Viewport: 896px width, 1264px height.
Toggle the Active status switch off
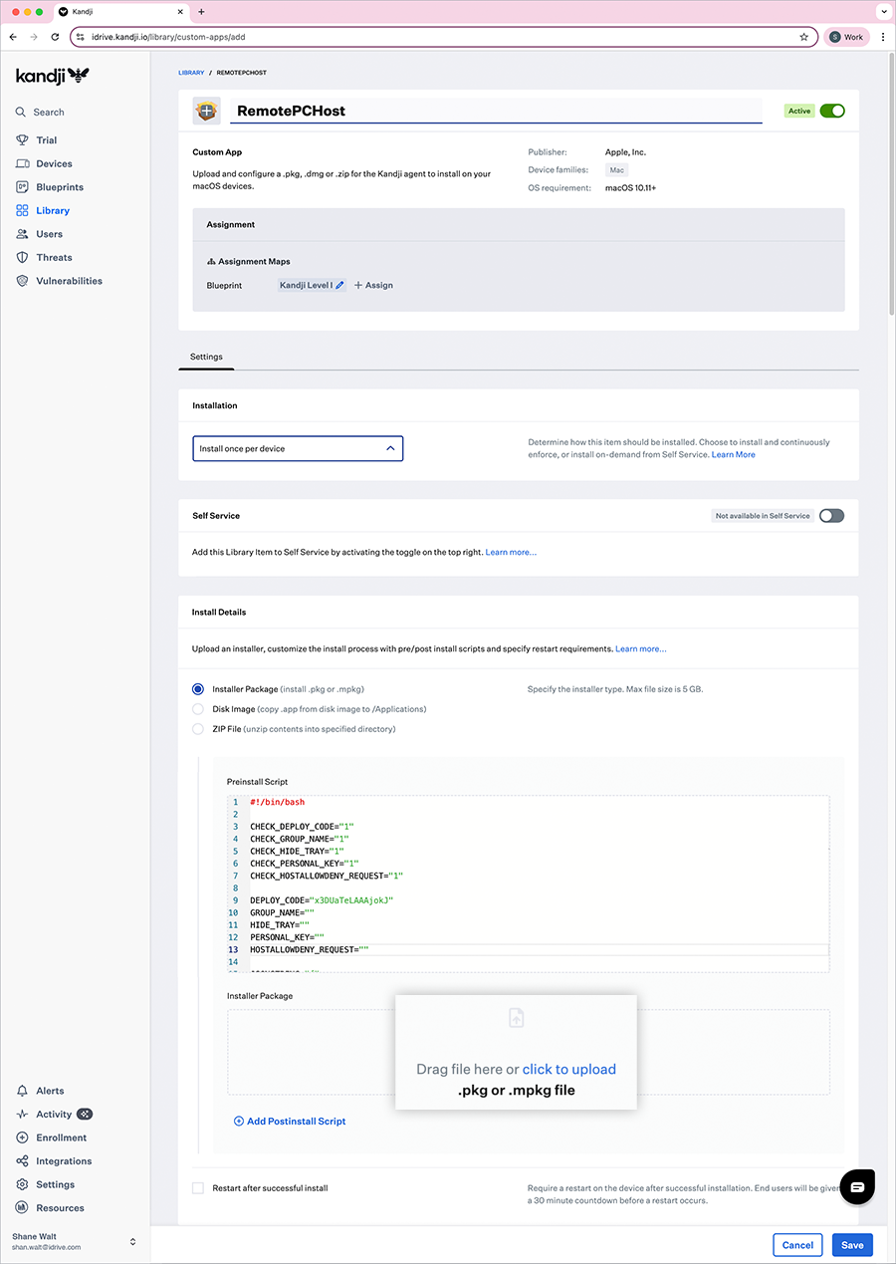(831, 111)
